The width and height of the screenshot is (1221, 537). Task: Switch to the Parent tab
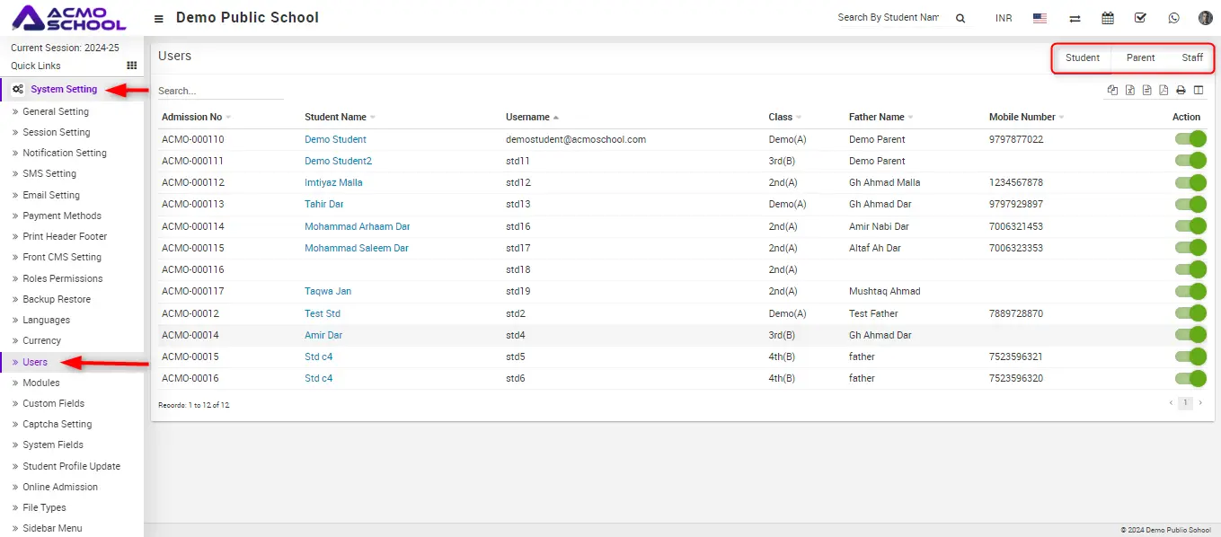pyautogui.click(x=1140, y=57)
